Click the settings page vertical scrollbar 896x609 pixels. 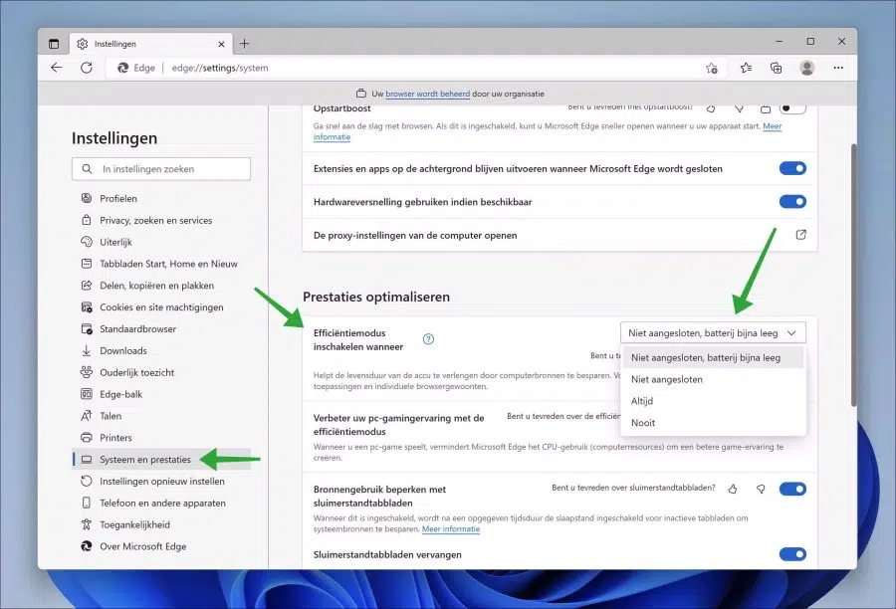[x=854, y=275]
